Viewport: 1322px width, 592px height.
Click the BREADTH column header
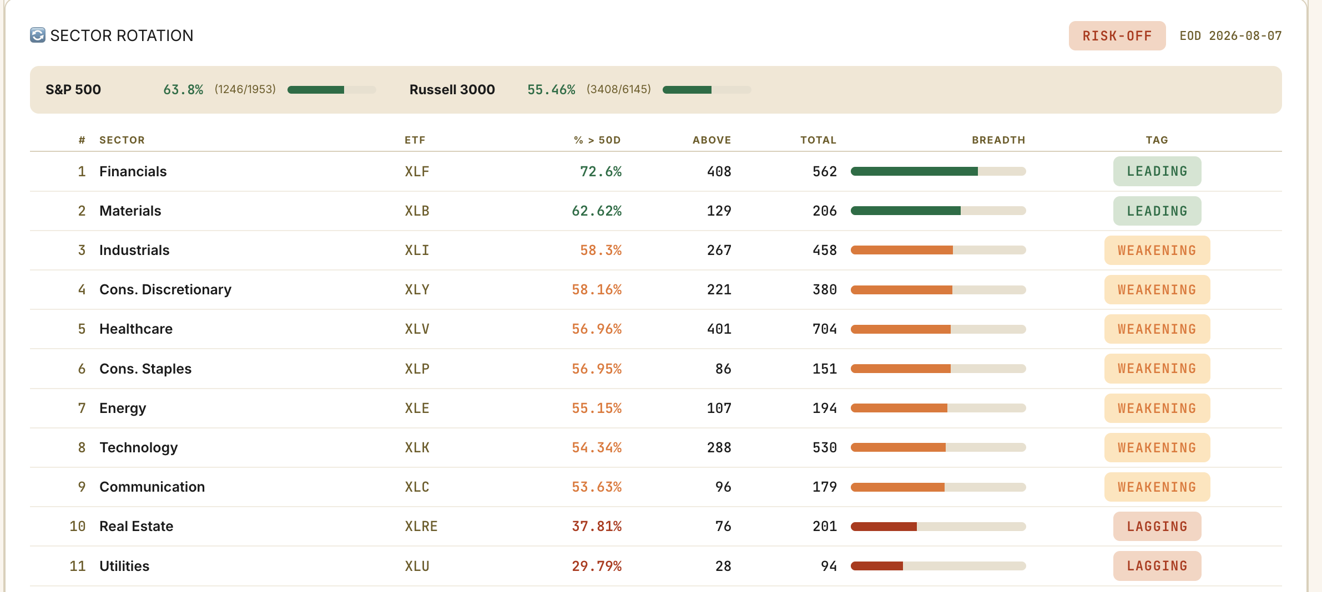coord(998,140)
